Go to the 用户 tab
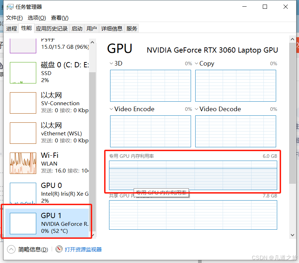 click(91, 28)
